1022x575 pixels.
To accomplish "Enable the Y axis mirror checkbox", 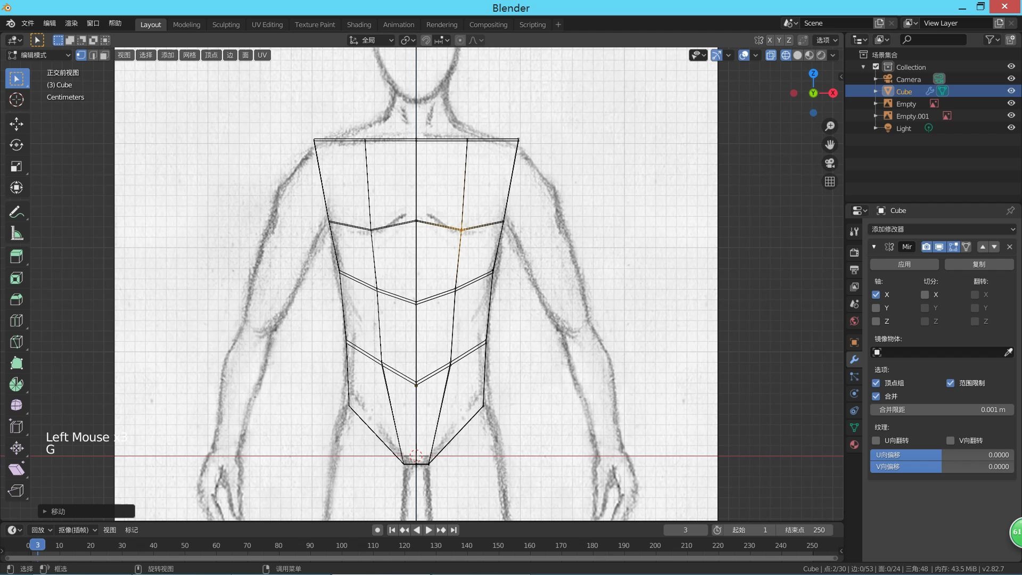I will pyautogui.click(x=876, y=308).
